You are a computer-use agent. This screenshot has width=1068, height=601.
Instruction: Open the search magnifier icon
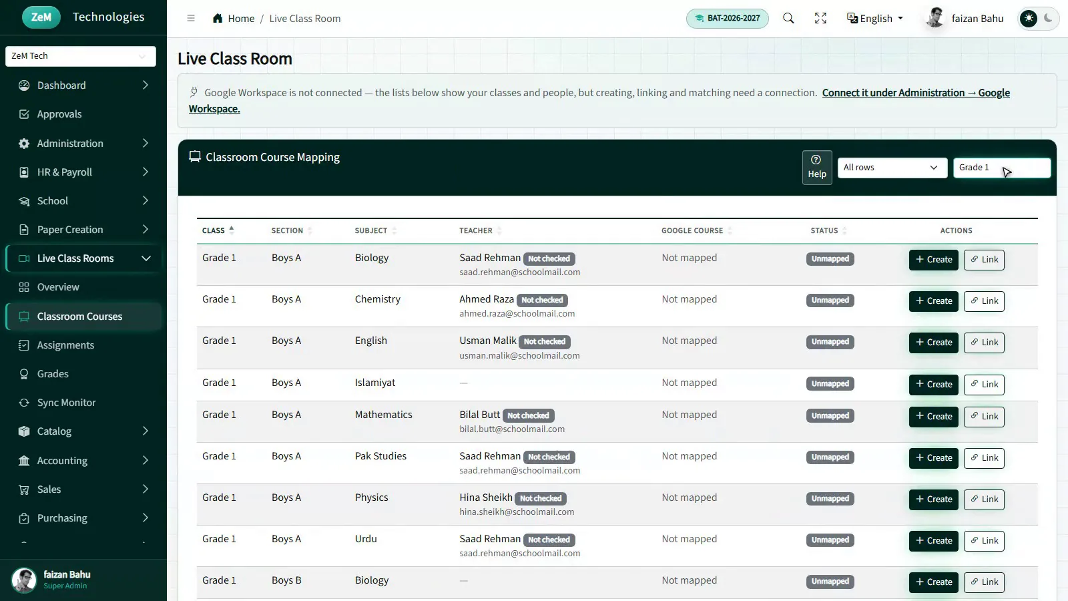point(788,18)
